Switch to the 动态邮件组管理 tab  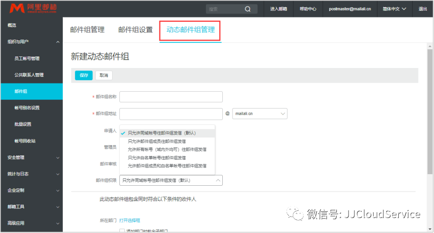tap(190, 30)
